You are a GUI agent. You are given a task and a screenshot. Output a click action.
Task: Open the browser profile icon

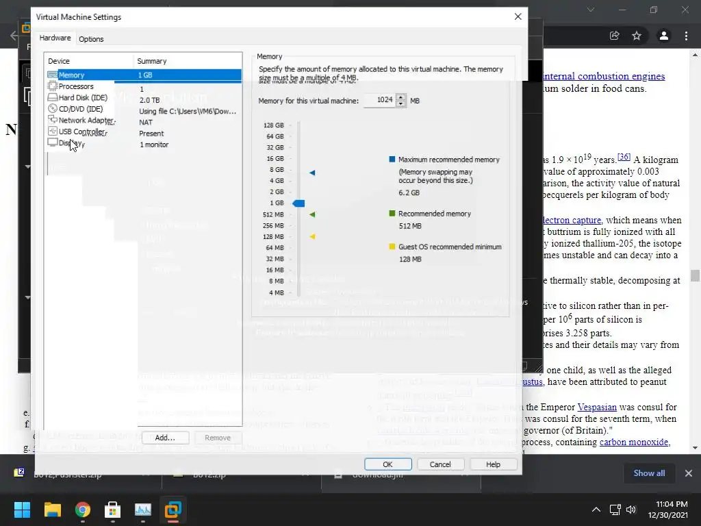[x=664, y=36]
